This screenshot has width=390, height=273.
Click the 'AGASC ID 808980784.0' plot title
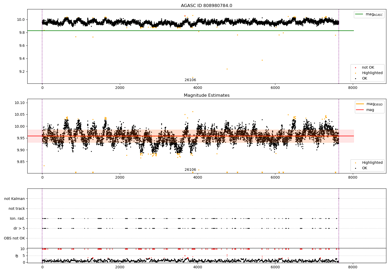(x=206, y=6)
